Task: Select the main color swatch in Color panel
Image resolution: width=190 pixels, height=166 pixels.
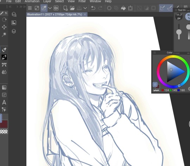Action: click(155, 84)
